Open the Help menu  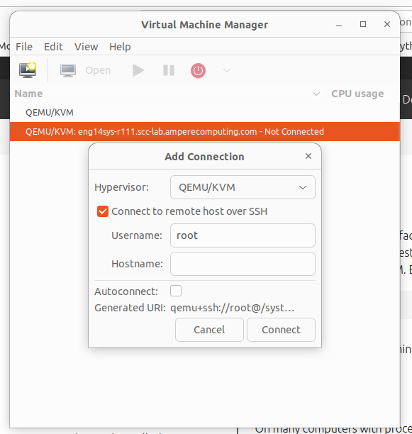point(120,47)
